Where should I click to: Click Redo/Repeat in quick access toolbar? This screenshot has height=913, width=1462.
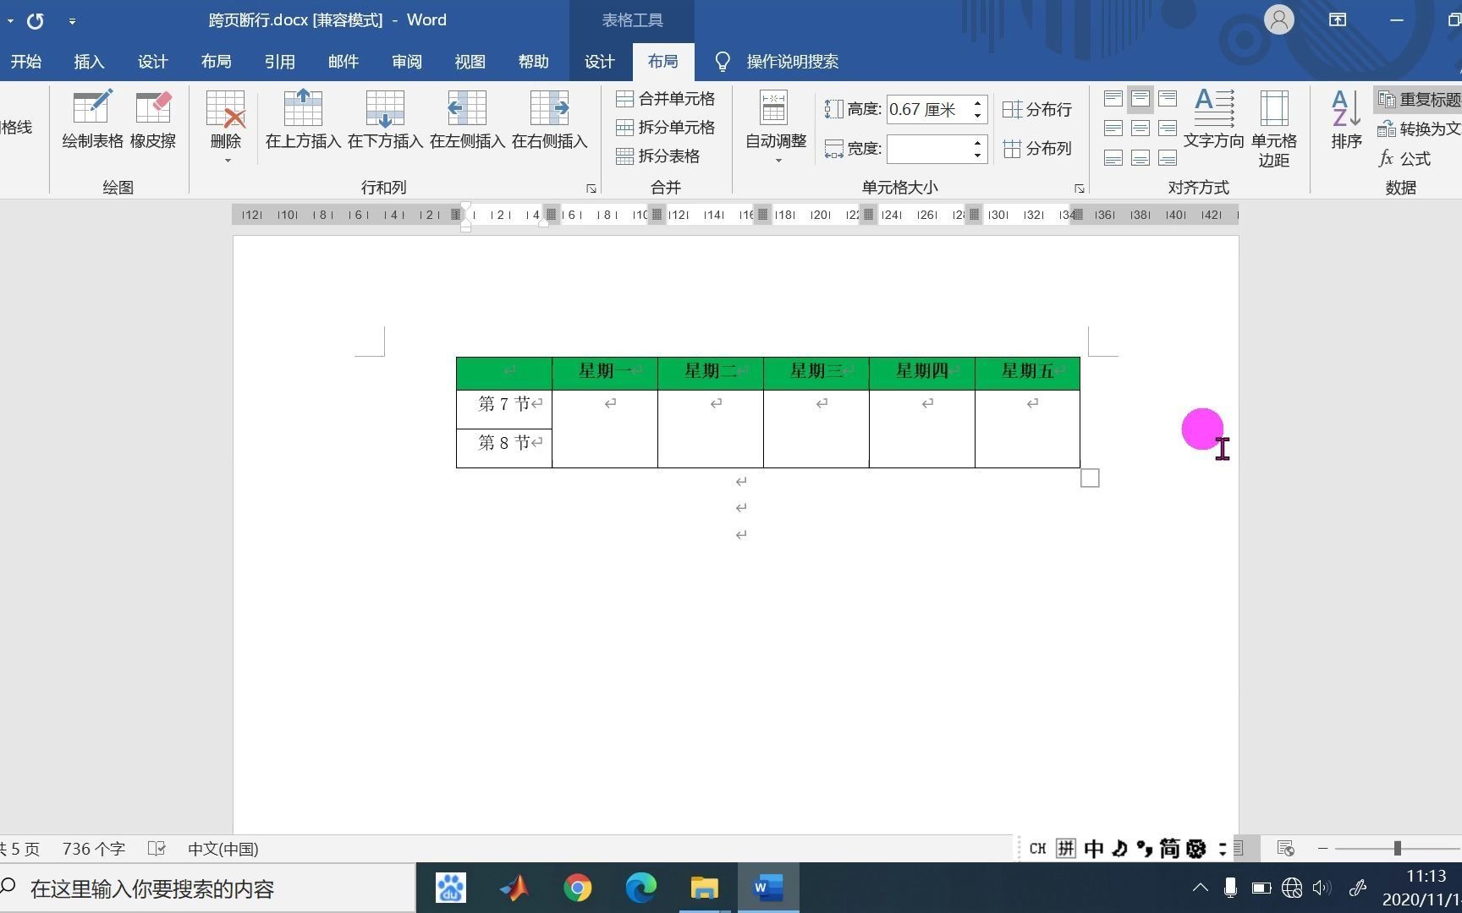[35, 20]
